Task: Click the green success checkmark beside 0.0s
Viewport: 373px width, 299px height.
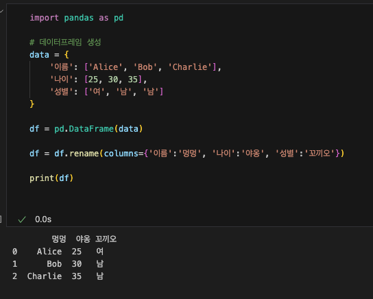Action: [22, 219]
